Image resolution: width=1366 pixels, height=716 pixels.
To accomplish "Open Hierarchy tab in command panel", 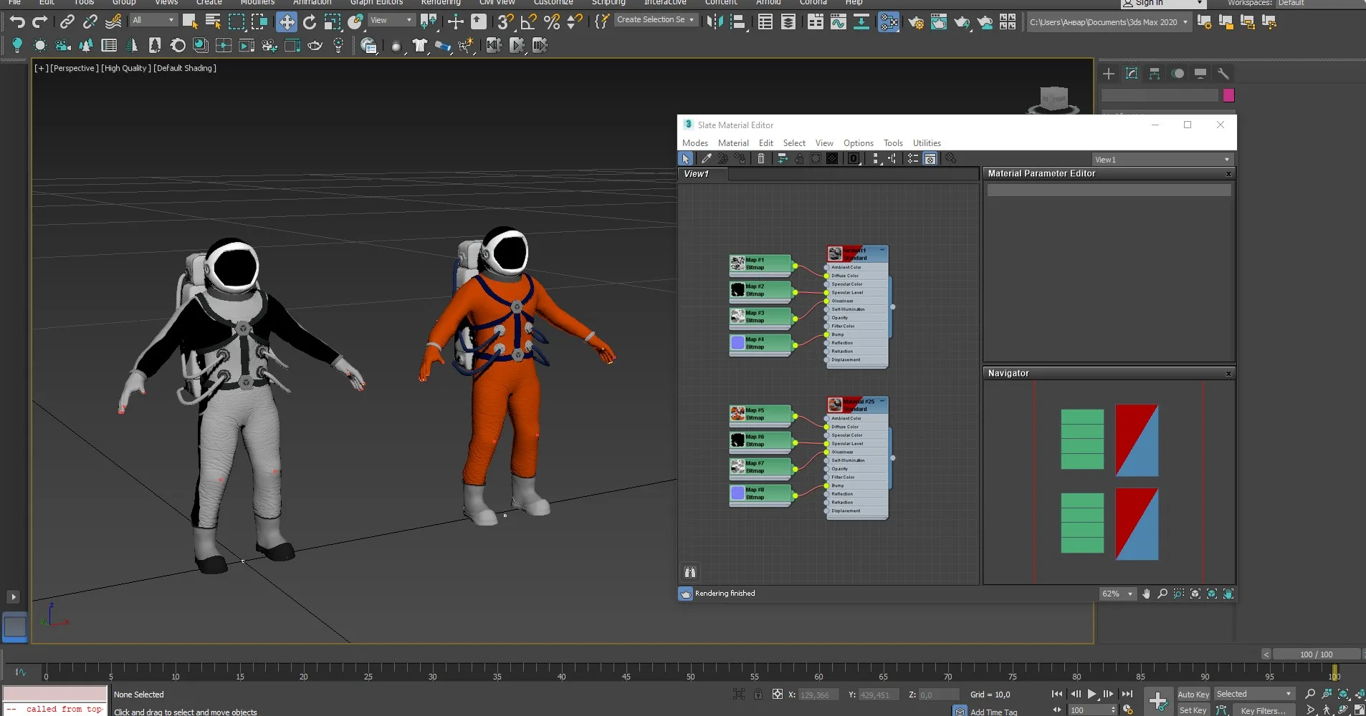I will coord(1155,73).
